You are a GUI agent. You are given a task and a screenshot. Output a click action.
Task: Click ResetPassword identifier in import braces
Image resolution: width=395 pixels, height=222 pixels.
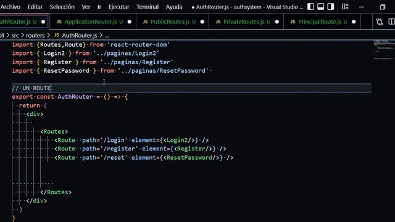[x=67, y=71]
